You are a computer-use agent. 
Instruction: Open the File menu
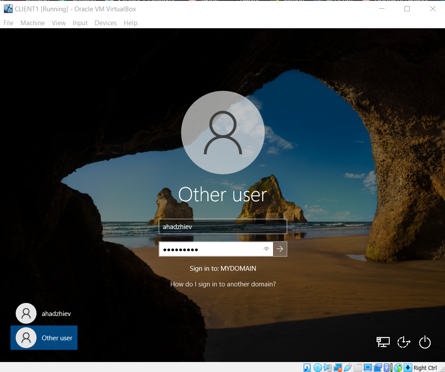point(9,23)
